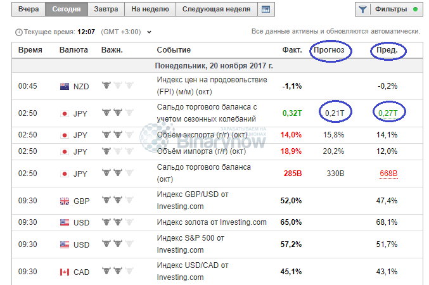Viewport: 429px width, 285px height.
Task: Click actual value 285B
Action: coord(293,174)
